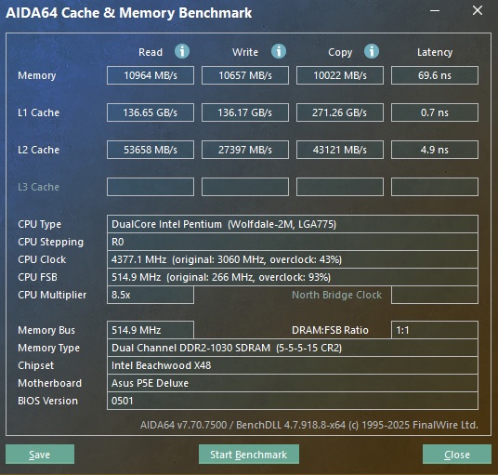This screenshot has width=498, height=475.
Task: Click the Close button at the bottom
Action: point(457,455)
